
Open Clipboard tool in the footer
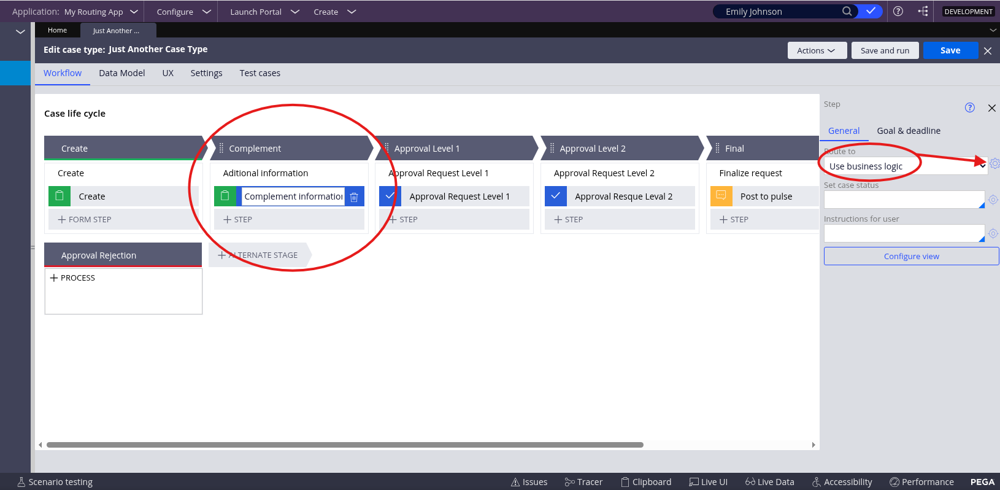pos(646,482)
